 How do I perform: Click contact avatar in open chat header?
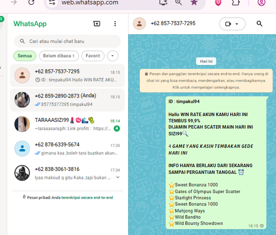tap(139, 24)
